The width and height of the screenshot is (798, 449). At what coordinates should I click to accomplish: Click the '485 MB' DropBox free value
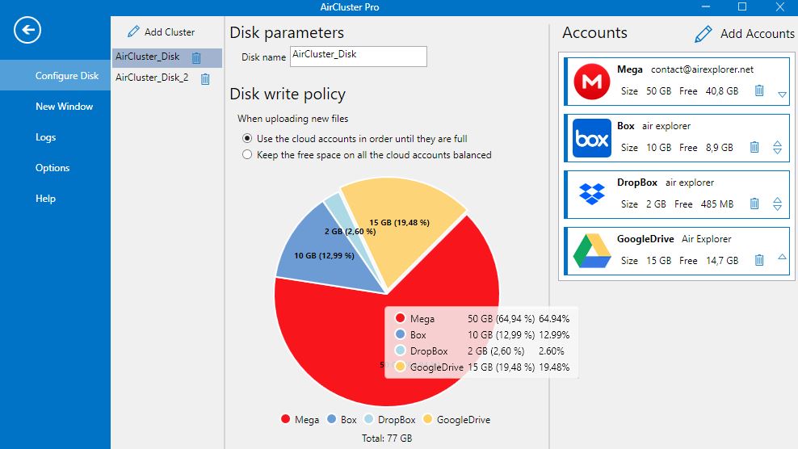coord(717,204)
